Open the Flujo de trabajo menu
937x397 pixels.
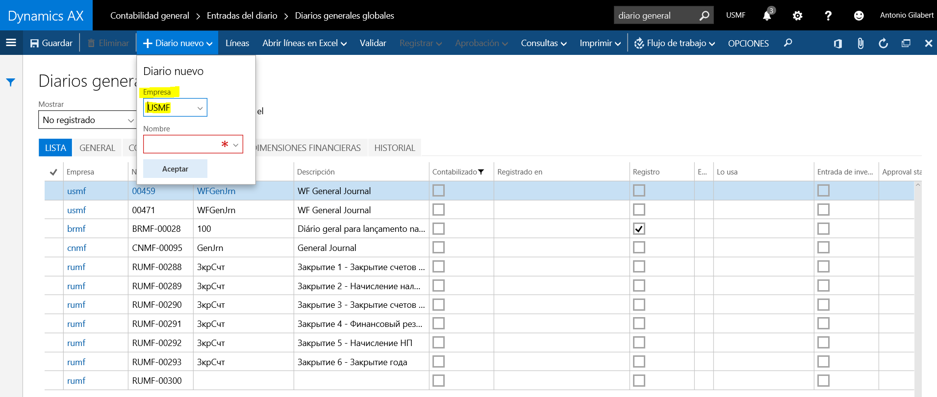point(675,43)
